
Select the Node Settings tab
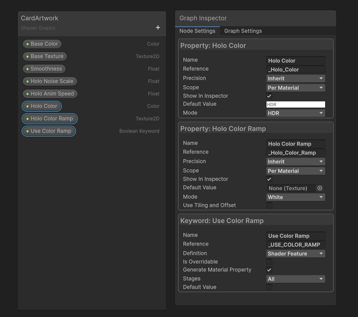click(x=198, y=31)
